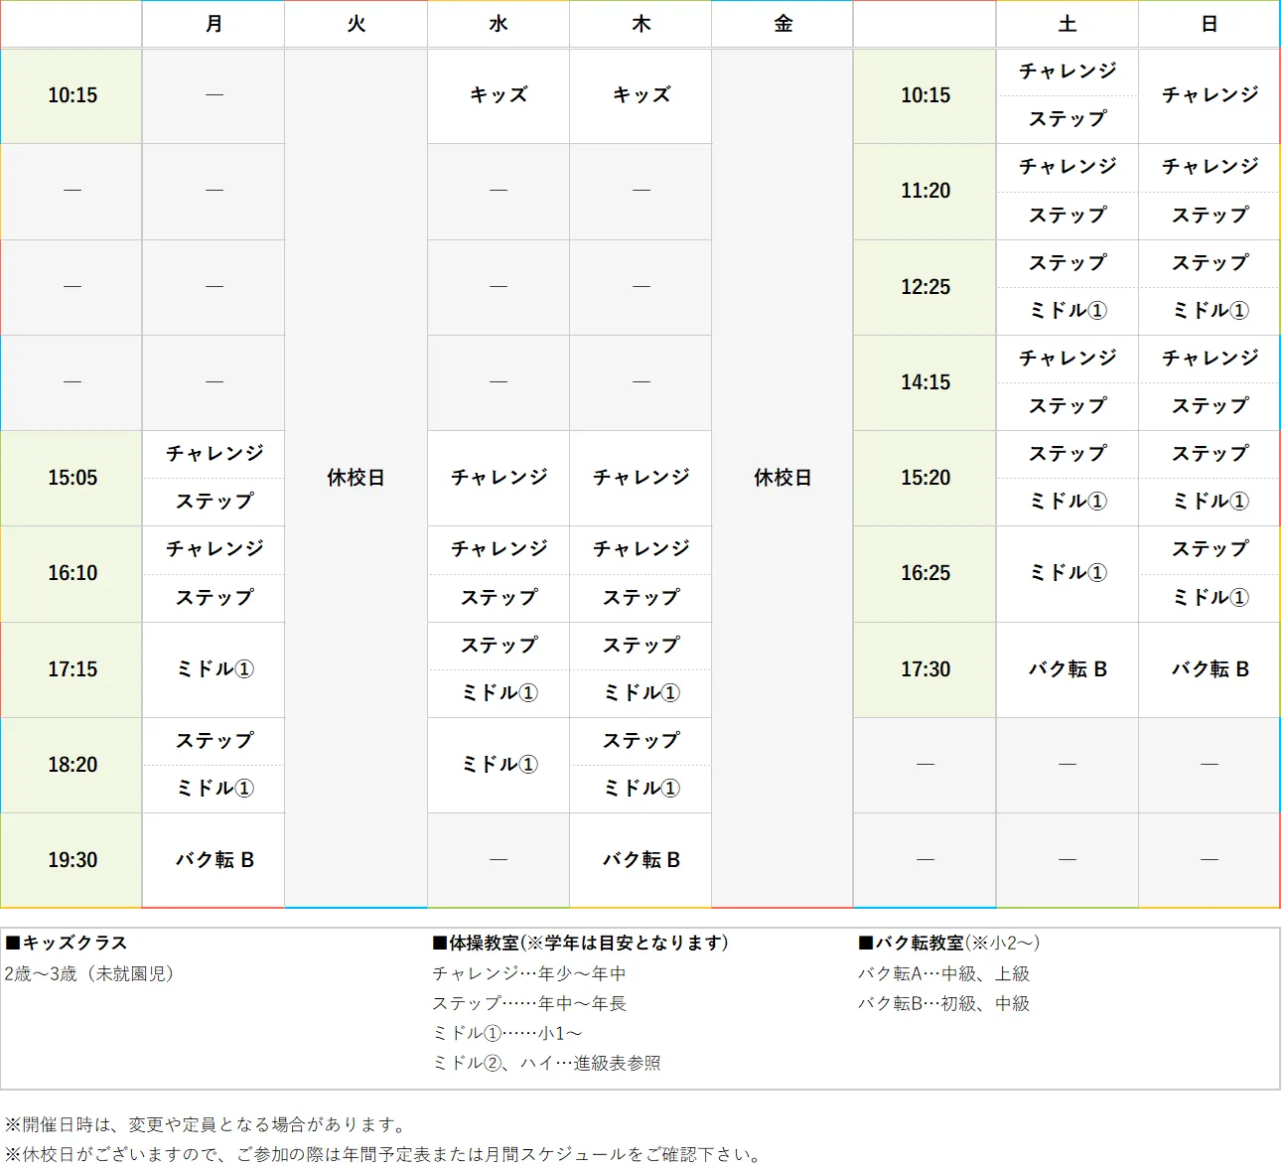
Task: Click チャレンジ under Sunday 10:15
Action: [x=1209, y=95]
